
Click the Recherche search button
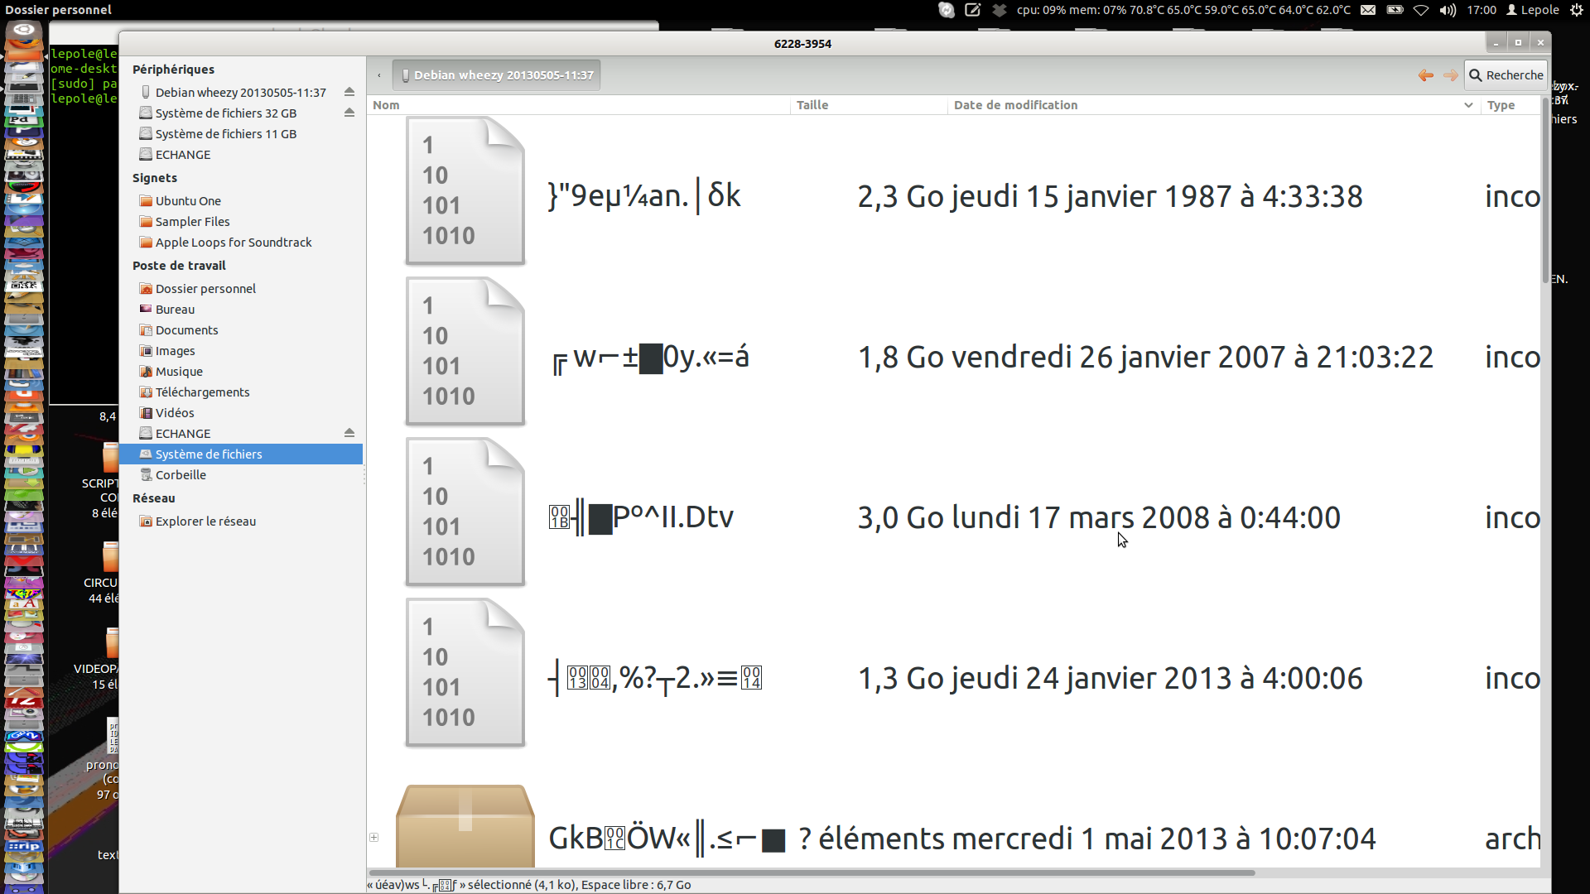(1506, 75)
